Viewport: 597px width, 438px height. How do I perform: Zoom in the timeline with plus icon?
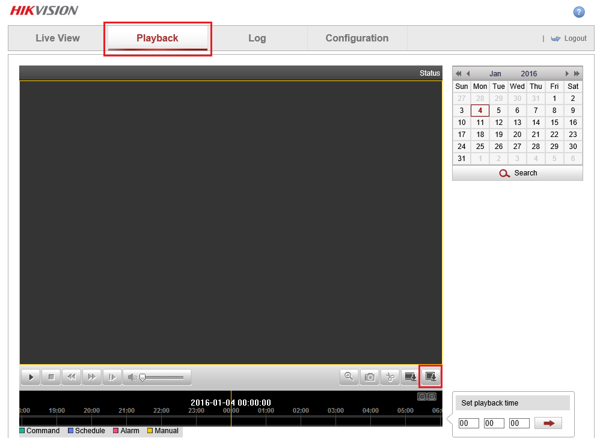tap(432, 397)
